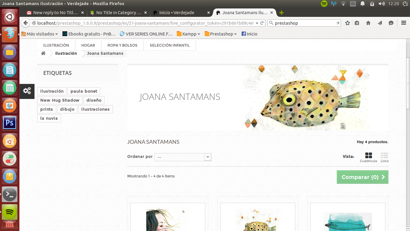The image size is (410, 231).
Task: Select the dibujo tag
Action: coord(67,109)
